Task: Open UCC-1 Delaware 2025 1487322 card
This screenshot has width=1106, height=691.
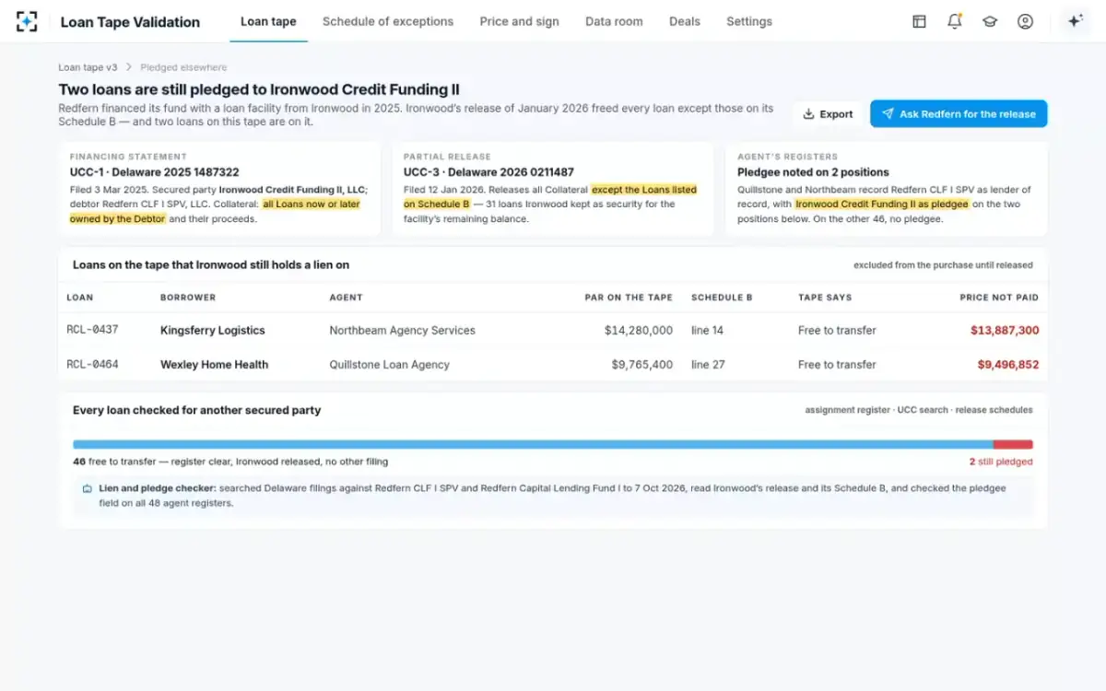Action: coord(219,188)
